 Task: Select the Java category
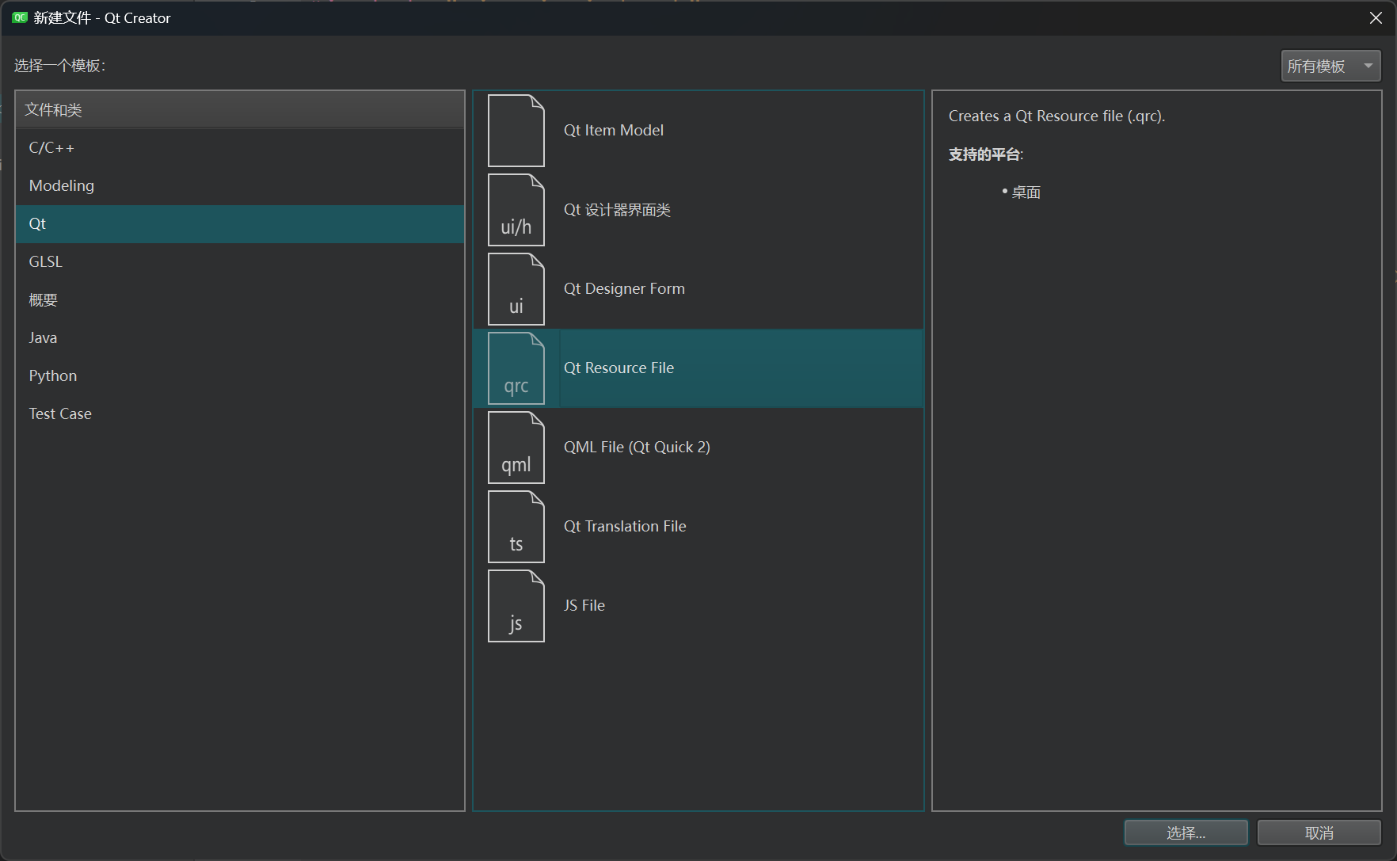(240, 338)
